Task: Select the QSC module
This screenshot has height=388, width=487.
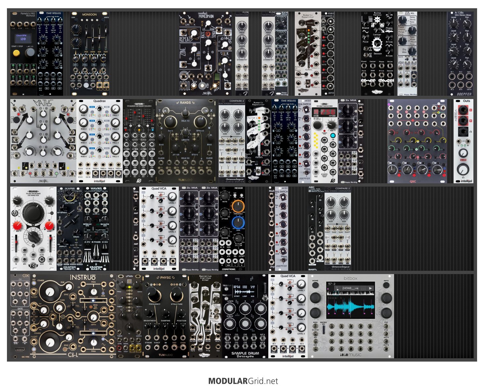Action: [417, 141]
